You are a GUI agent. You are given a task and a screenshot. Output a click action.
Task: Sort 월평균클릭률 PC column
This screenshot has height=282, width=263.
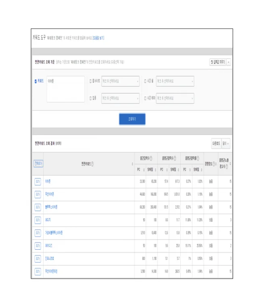[x=190, y=170]
